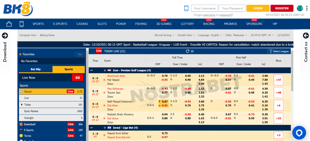Open the Betting Rules link
The height and width of the screenshot is (141, 310).
pyautogui.click(x=47, y=35)
